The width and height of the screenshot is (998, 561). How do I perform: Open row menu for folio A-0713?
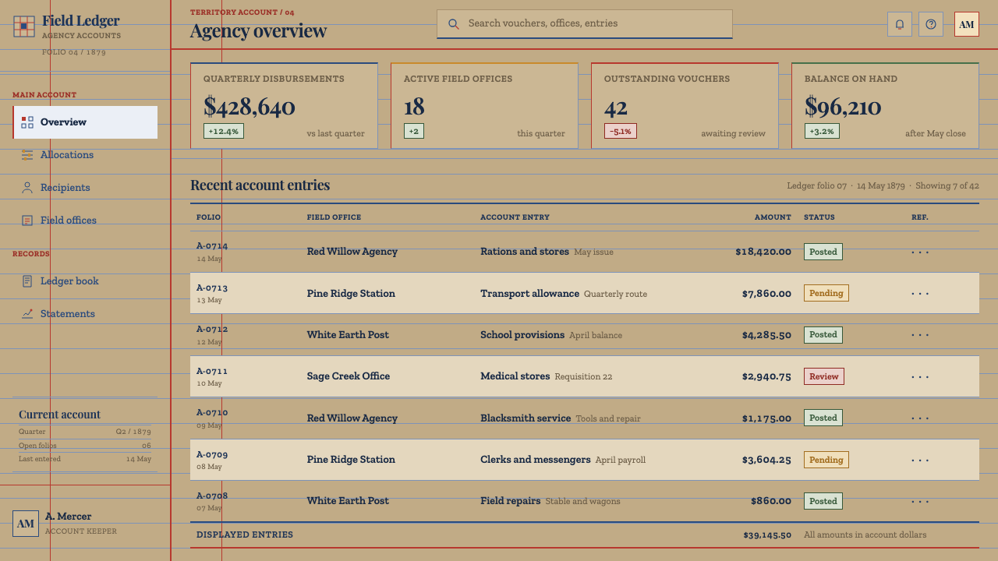[x=920, y=294]
